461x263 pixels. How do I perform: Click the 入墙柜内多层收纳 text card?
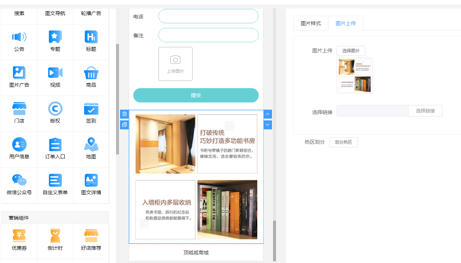tap(165, 210)
